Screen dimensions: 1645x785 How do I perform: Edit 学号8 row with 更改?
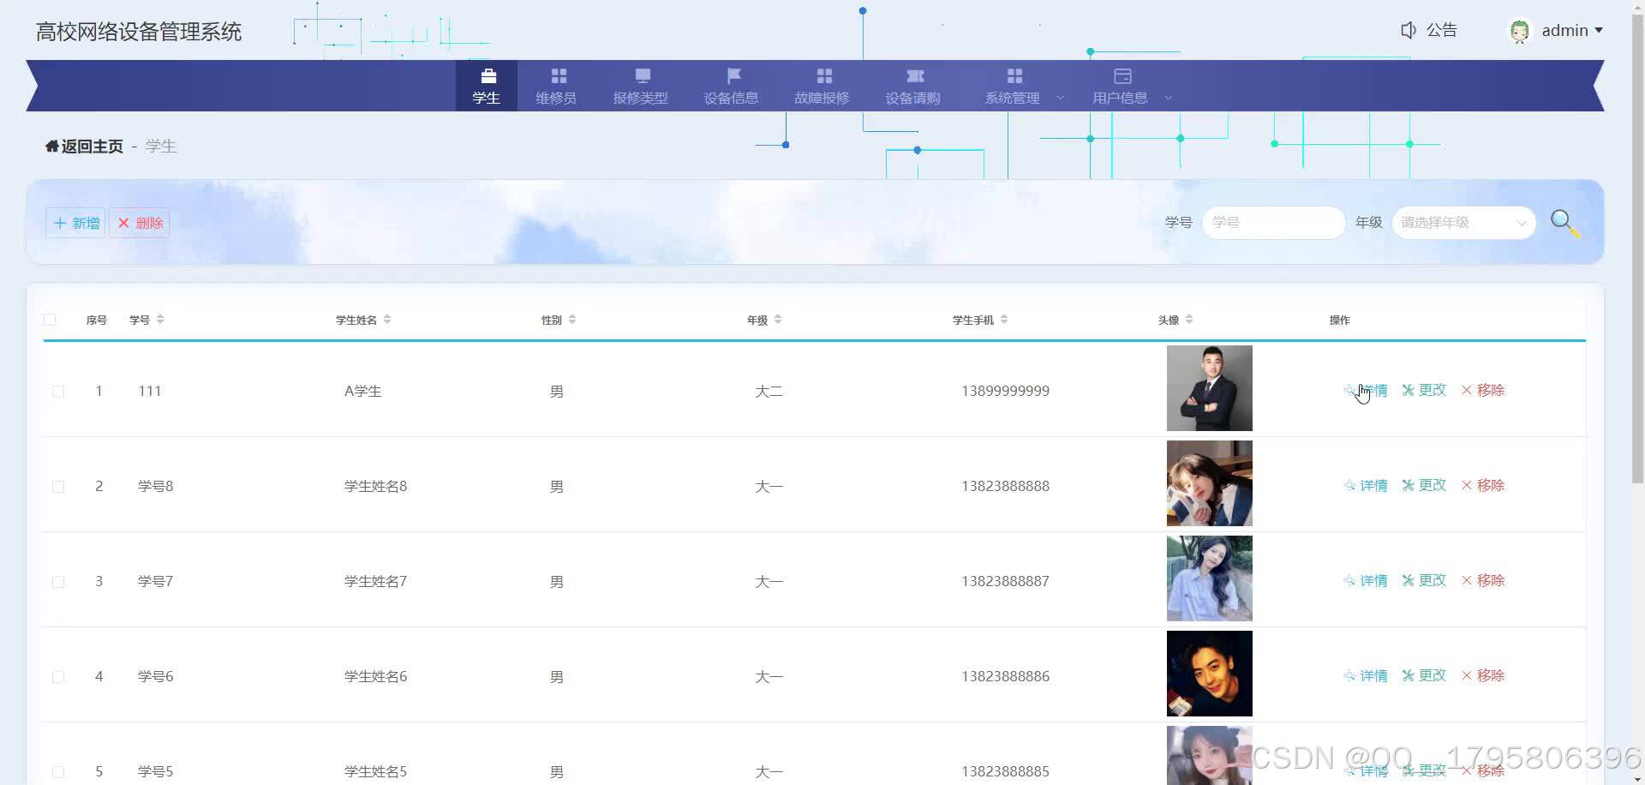[x=1424, y=485]
